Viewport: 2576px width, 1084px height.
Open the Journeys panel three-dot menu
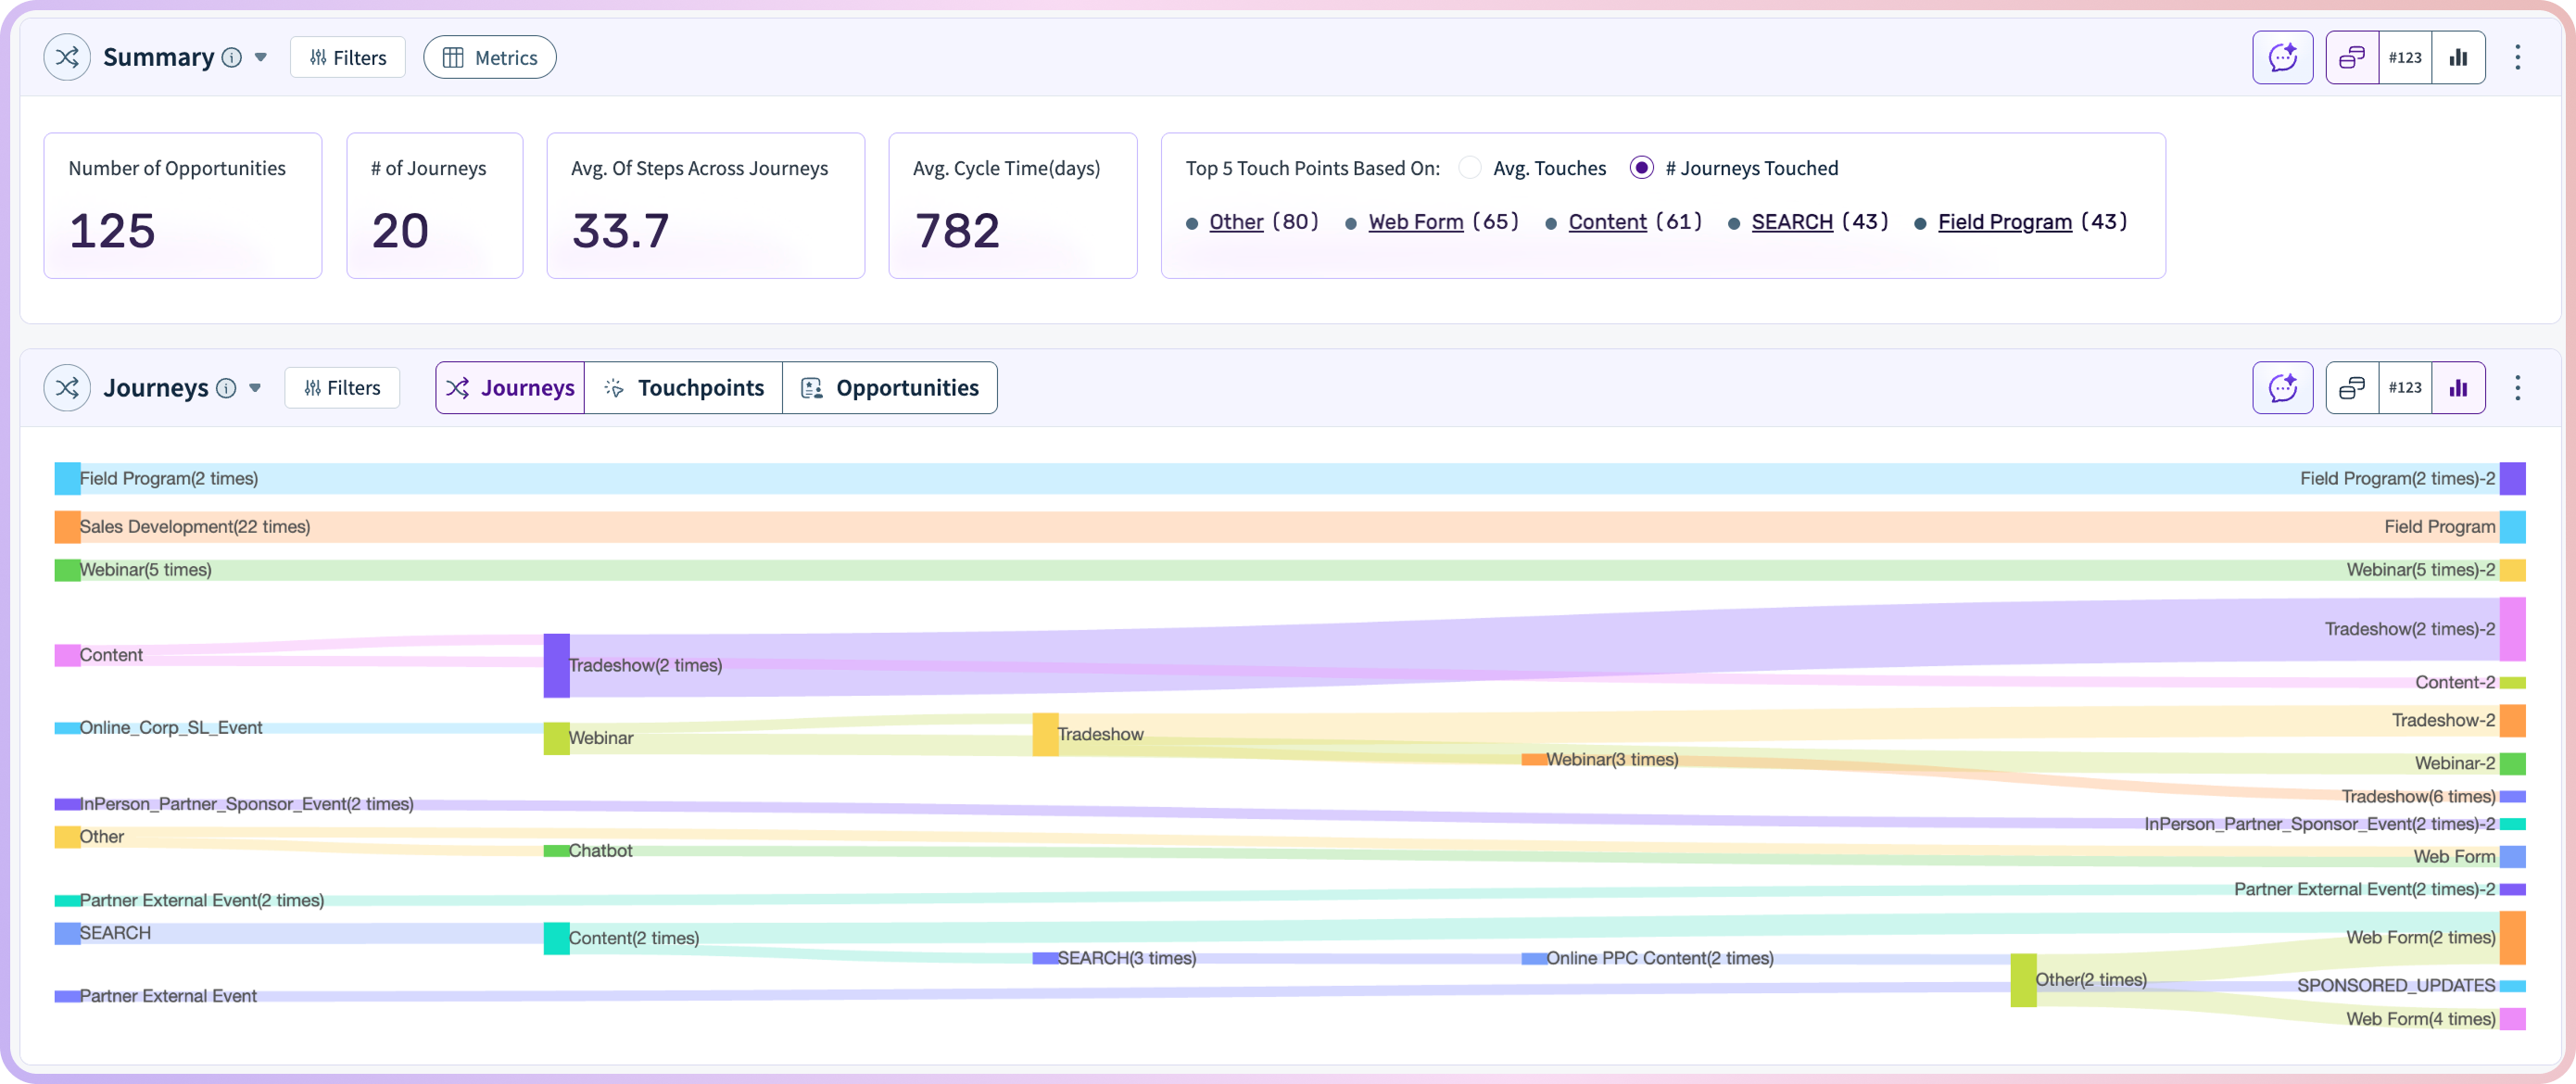(x=2517, y=388)
